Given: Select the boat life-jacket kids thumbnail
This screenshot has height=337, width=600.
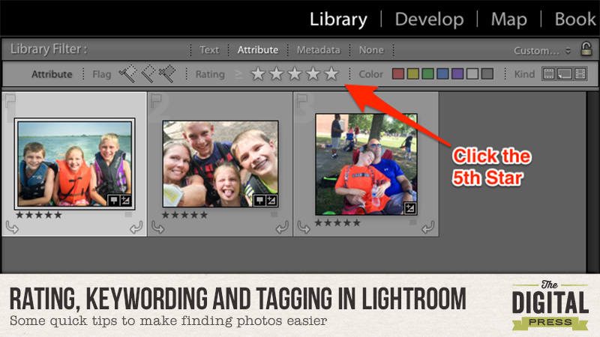Looking at the screenshot, I should (x=74, y=164).
